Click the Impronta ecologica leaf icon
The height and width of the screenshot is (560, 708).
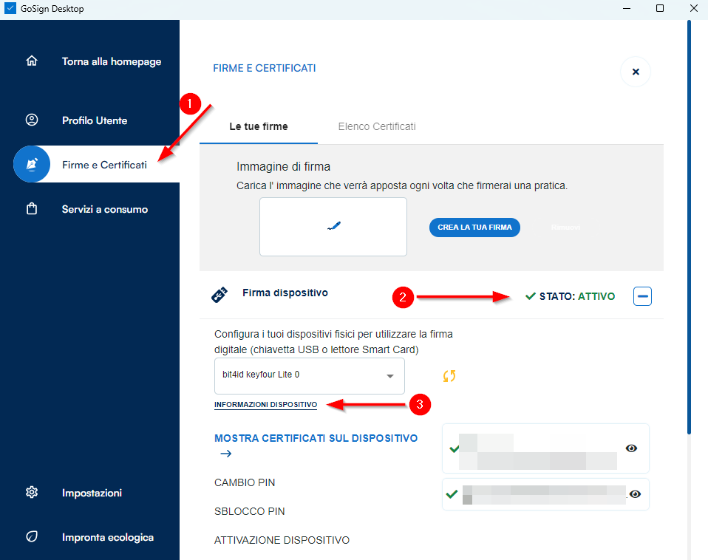tap(31, 537)
